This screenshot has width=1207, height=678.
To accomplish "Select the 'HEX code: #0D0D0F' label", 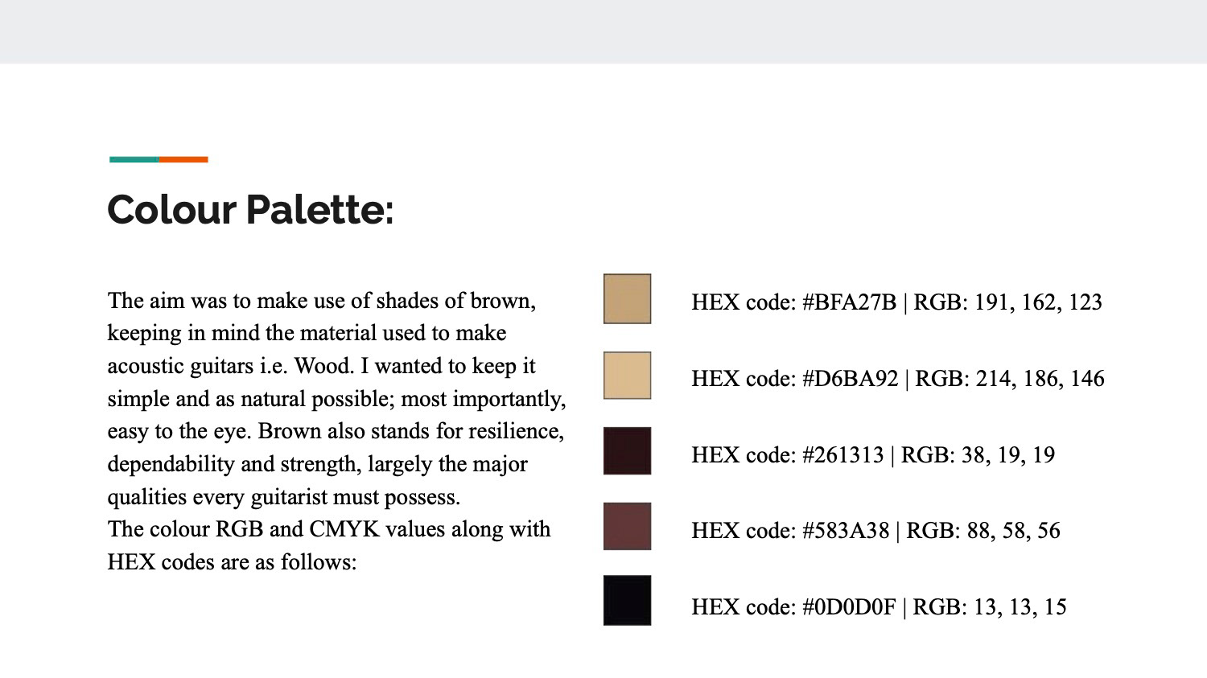I will click(793, 607).
